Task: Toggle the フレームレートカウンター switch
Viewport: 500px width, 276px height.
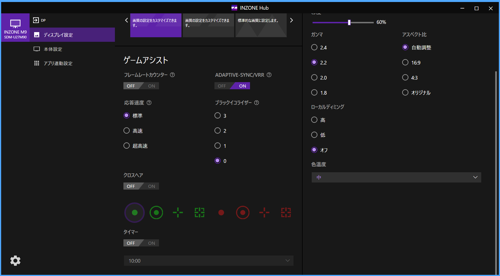Action: coord(141,86)
